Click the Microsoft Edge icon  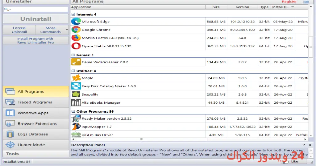pos(76,21)
